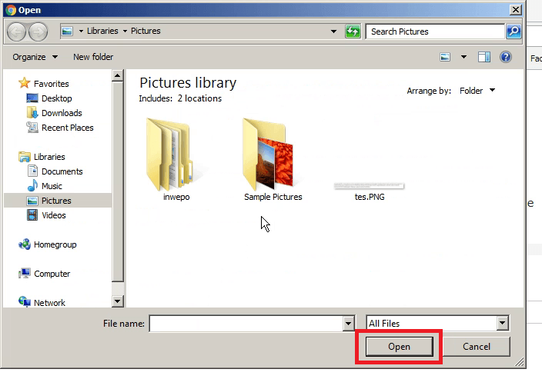The height and width of the screenshot is (379, 542).
Task: Click the Music note icon
Action: pos(32,185)
